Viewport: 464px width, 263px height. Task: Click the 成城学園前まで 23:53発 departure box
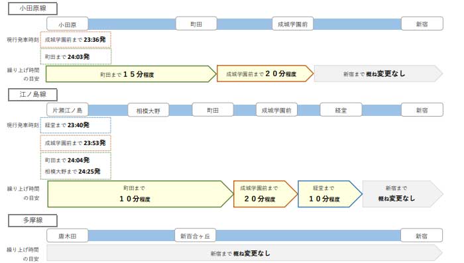76,143
